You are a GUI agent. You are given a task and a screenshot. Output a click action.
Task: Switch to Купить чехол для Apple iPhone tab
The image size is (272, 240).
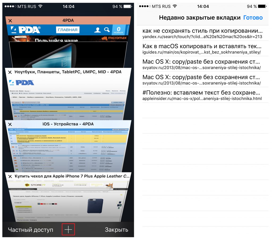point(72,176)
